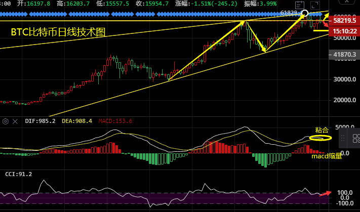The image size is (360, 212).
Task: Click the 粘合 annotation text
Action: 322,130
